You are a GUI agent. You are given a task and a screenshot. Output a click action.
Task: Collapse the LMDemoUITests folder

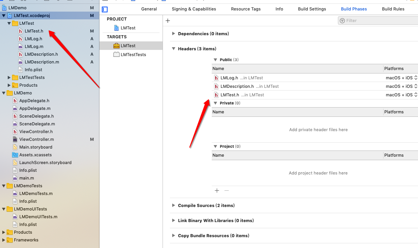click(4, 209)
